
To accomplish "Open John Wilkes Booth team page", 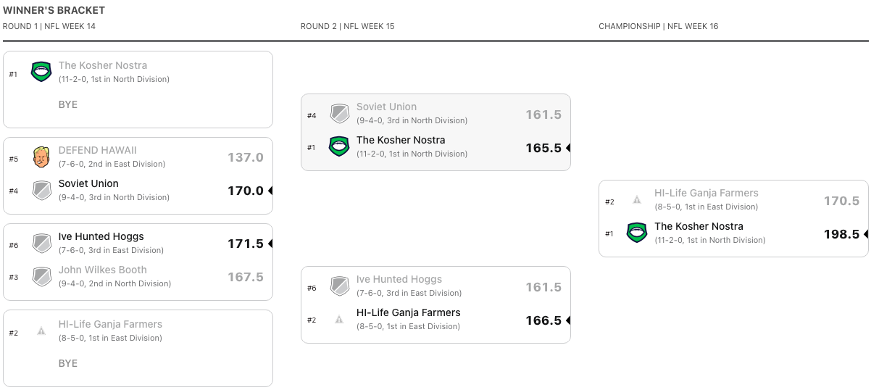I will (x=103, y=270).
